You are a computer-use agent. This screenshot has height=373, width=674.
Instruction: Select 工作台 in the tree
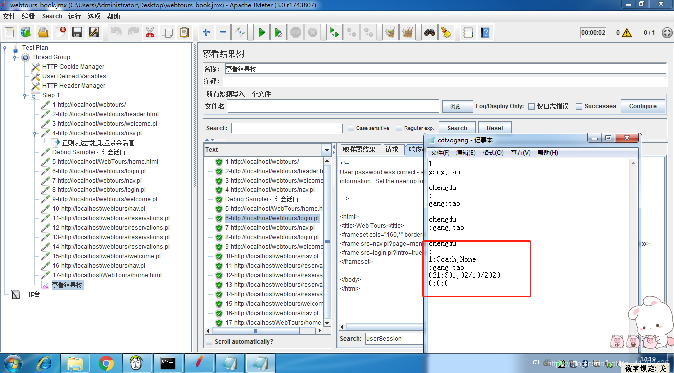[x=31, y=295]
